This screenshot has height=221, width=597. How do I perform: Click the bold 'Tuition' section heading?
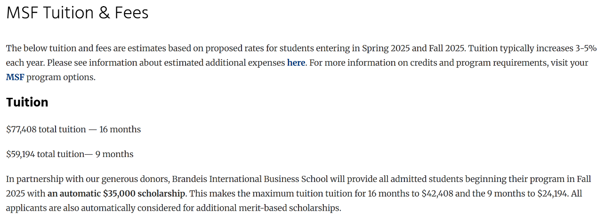click(27, 102)
